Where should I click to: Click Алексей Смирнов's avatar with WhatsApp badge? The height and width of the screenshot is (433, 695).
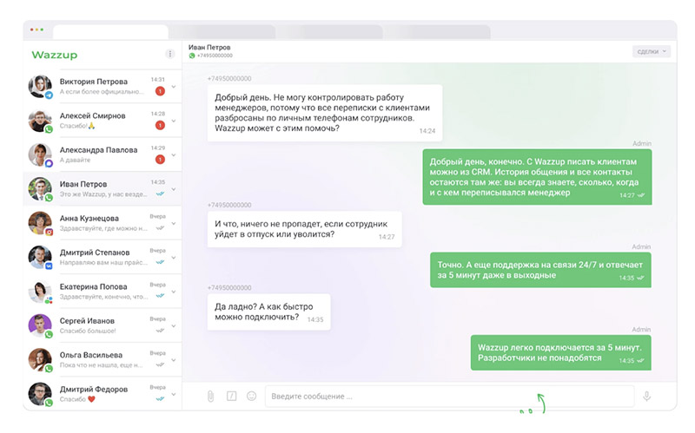tap(40, 121)
